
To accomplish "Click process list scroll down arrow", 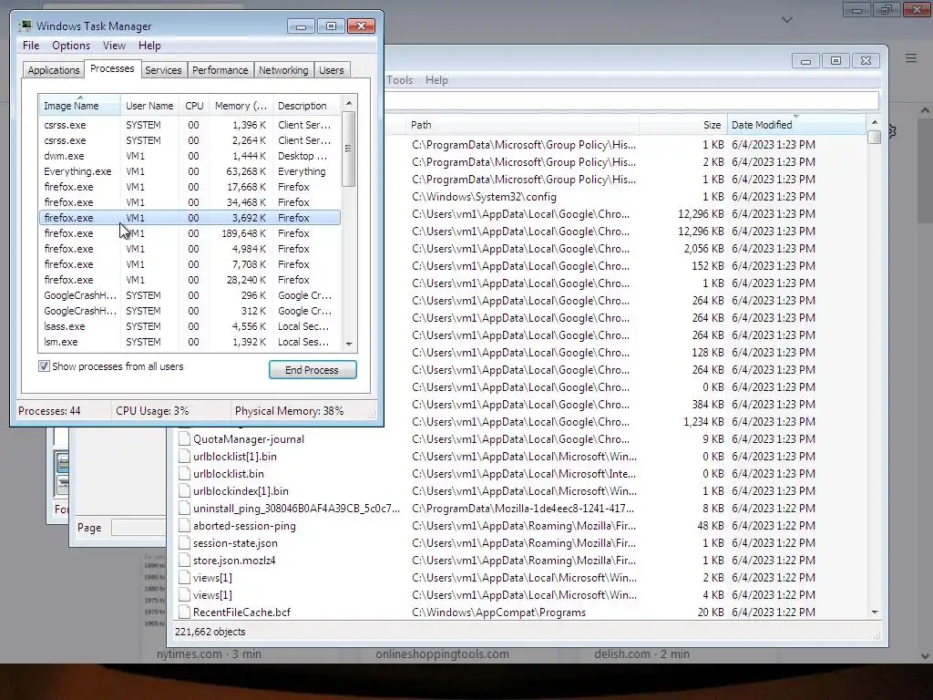I will point(349,344).
